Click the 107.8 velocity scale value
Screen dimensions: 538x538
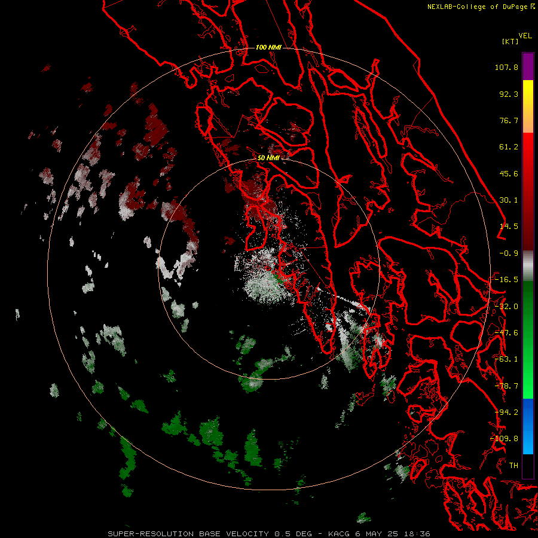click(x=506, y=67)
